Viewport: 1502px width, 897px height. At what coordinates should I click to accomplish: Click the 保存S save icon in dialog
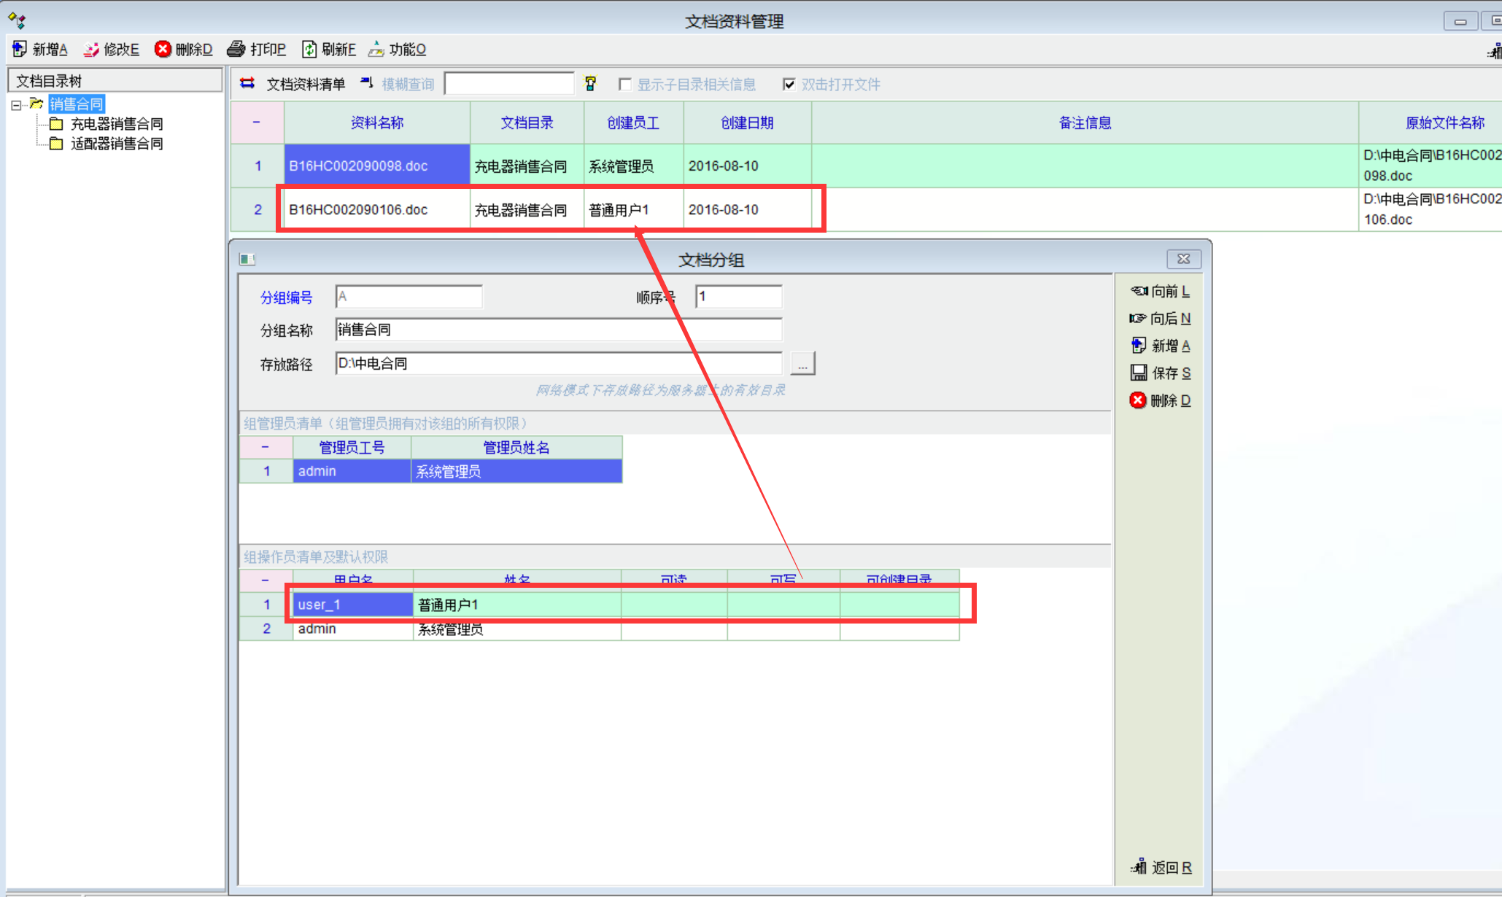pyautogui.click(x=1138, y=373)
